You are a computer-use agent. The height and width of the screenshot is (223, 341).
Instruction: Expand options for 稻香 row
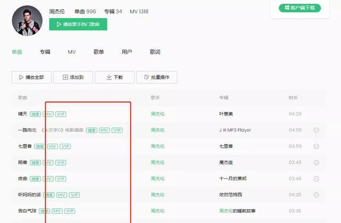click(316, 163)
